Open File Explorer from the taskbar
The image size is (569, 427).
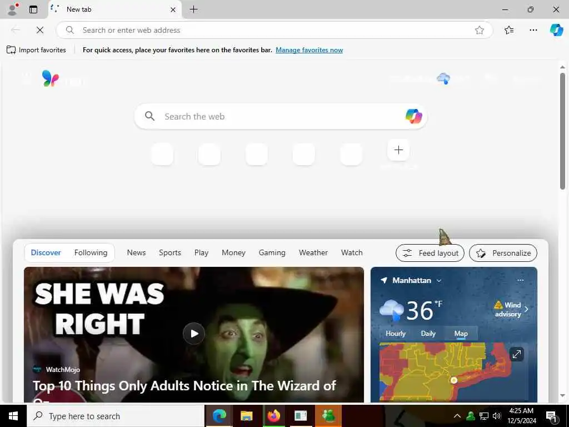coord(246,416)
